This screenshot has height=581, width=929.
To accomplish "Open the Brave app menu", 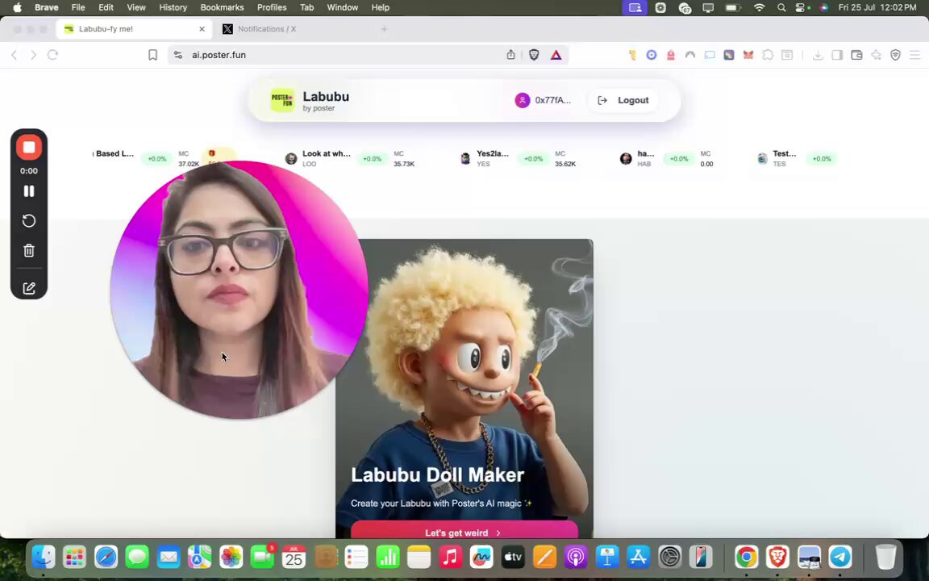I will click(46, 8).
